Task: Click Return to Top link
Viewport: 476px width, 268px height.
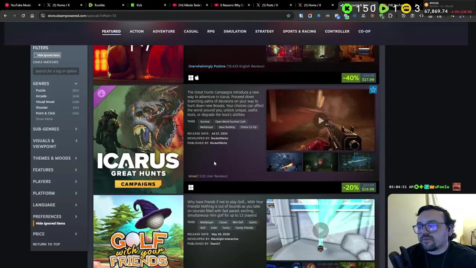Action: pos(46,244)
